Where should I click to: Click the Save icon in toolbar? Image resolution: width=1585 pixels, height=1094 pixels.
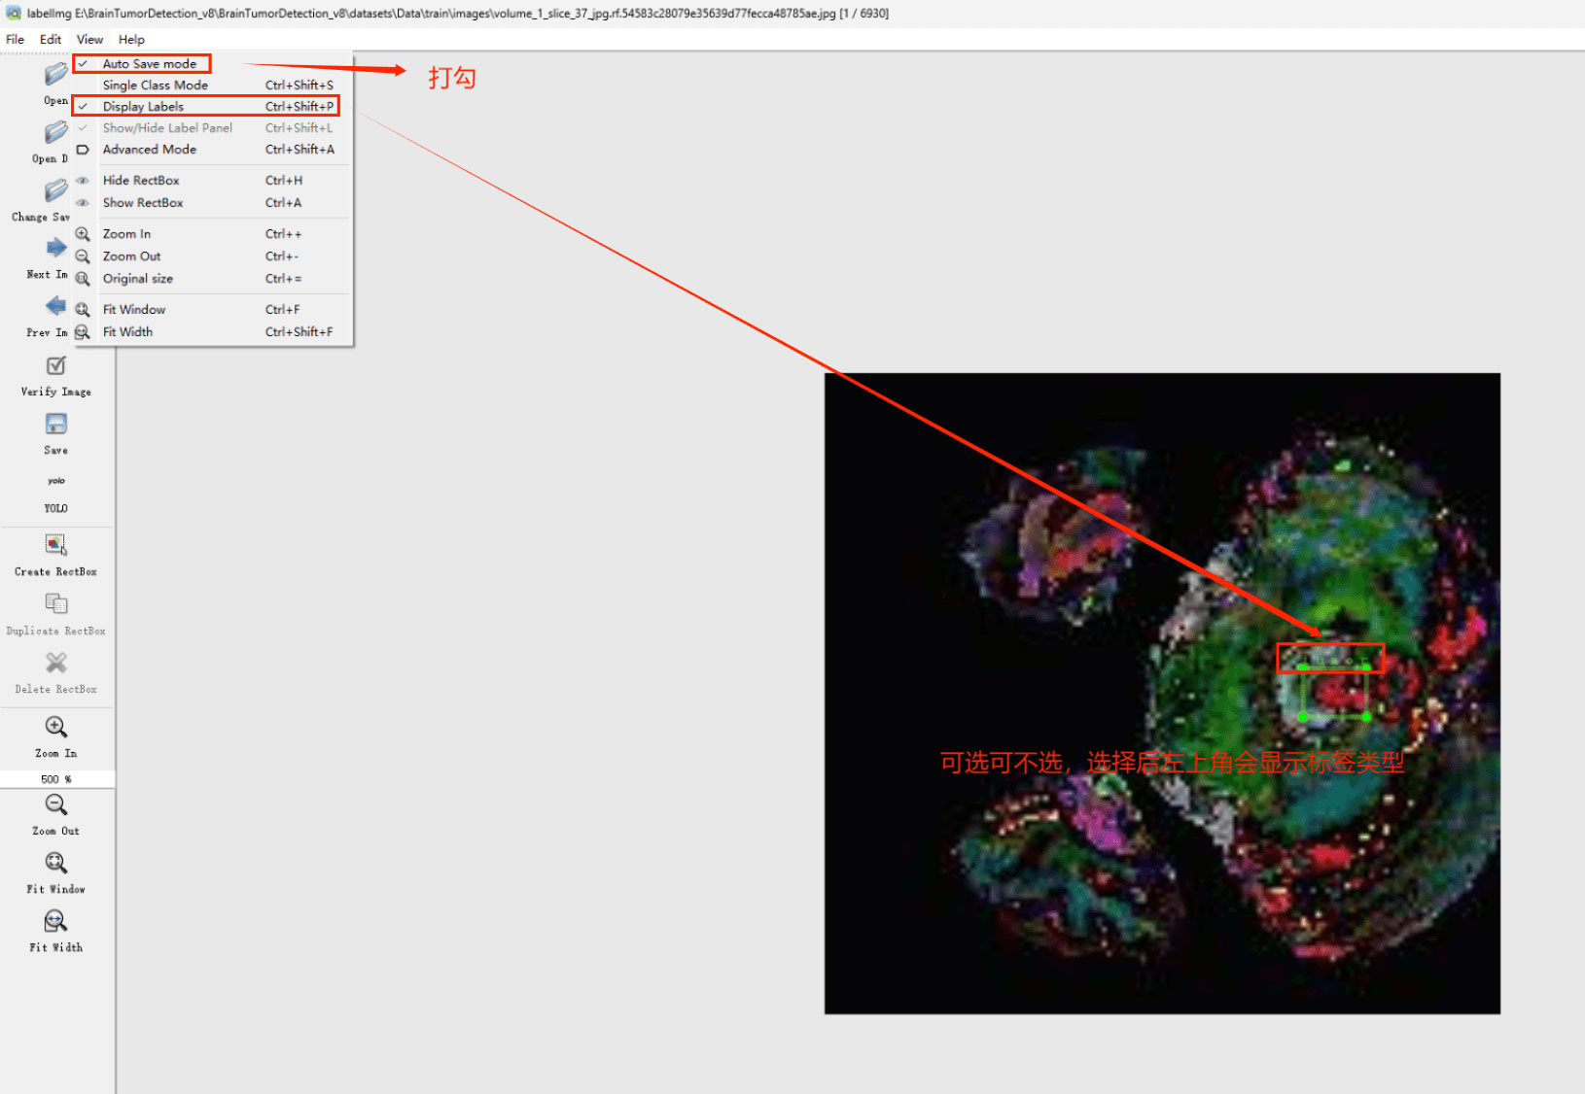(56, 425)
